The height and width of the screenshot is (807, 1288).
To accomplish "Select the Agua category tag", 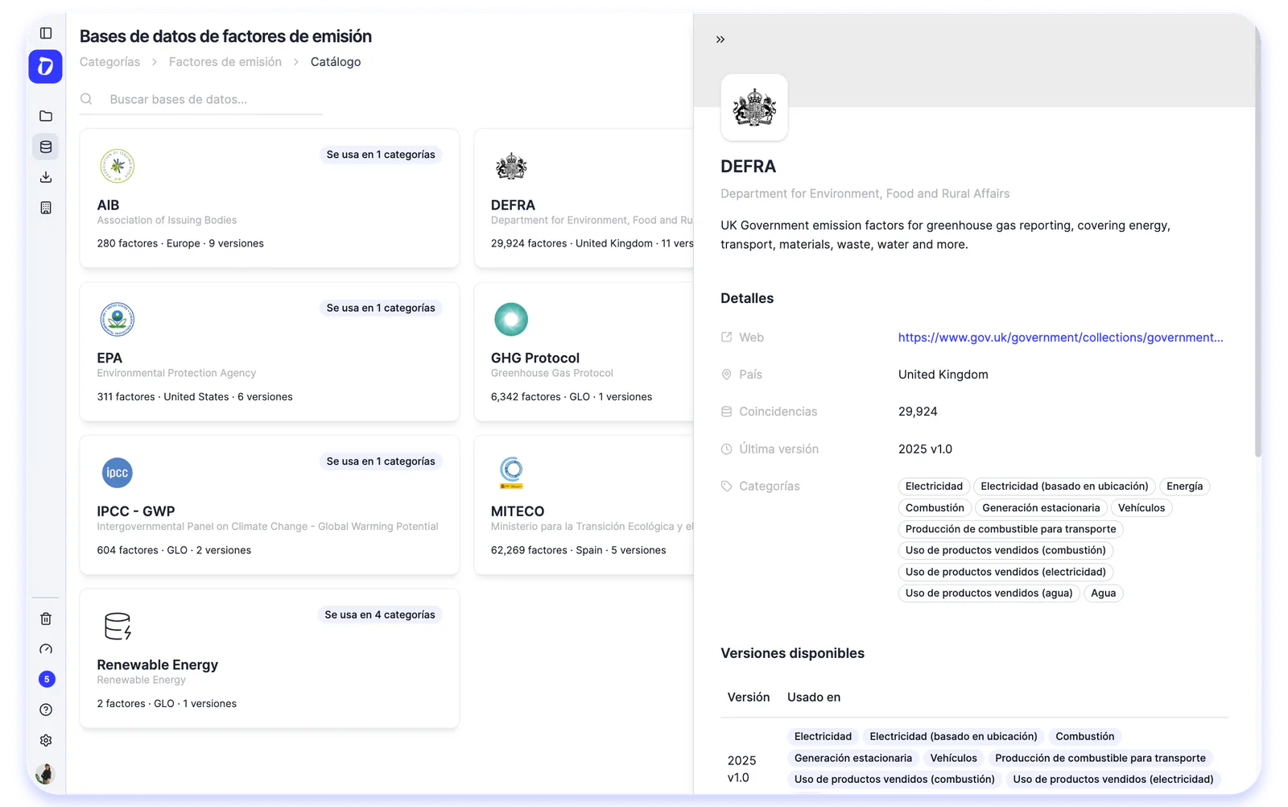I will [x=1104, y=593].
